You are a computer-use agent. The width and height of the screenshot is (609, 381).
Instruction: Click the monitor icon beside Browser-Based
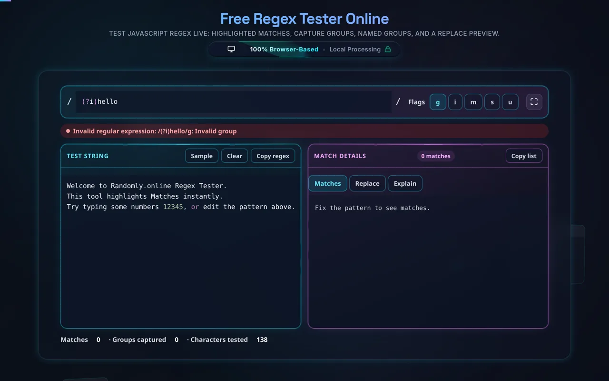[231, 50]
